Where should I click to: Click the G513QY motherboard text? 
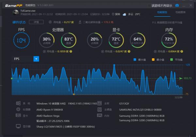[124, 103]
